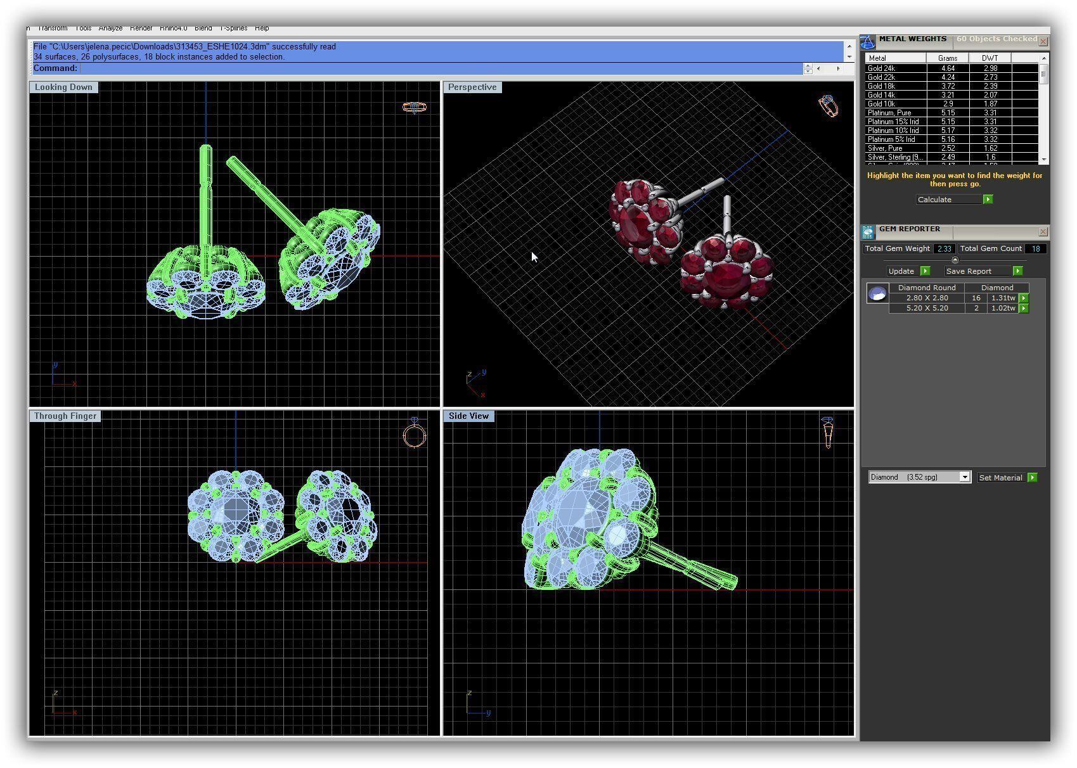The image size is (1077, 768).
Task: Click command history scroll down arrow
Action: (x=849, y=56)
